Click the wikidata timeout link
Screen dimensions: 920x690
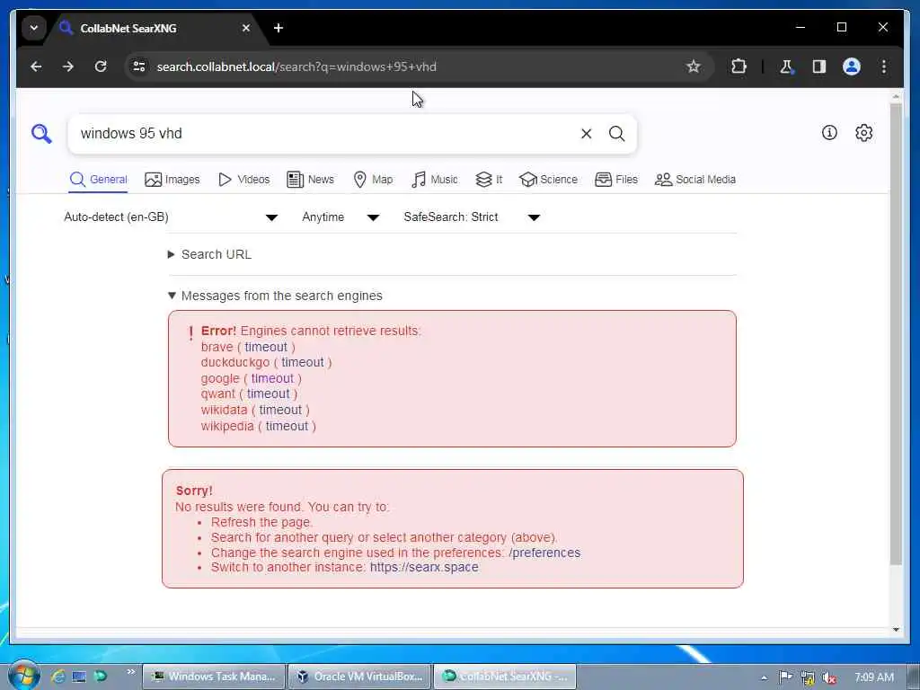[280, 410]
